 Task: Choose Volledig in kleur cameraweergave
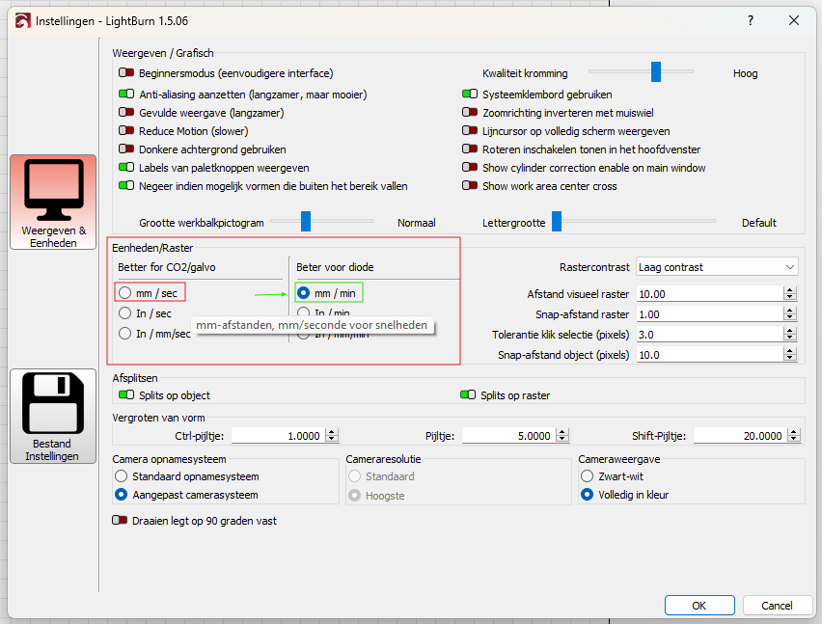[588, 495]
